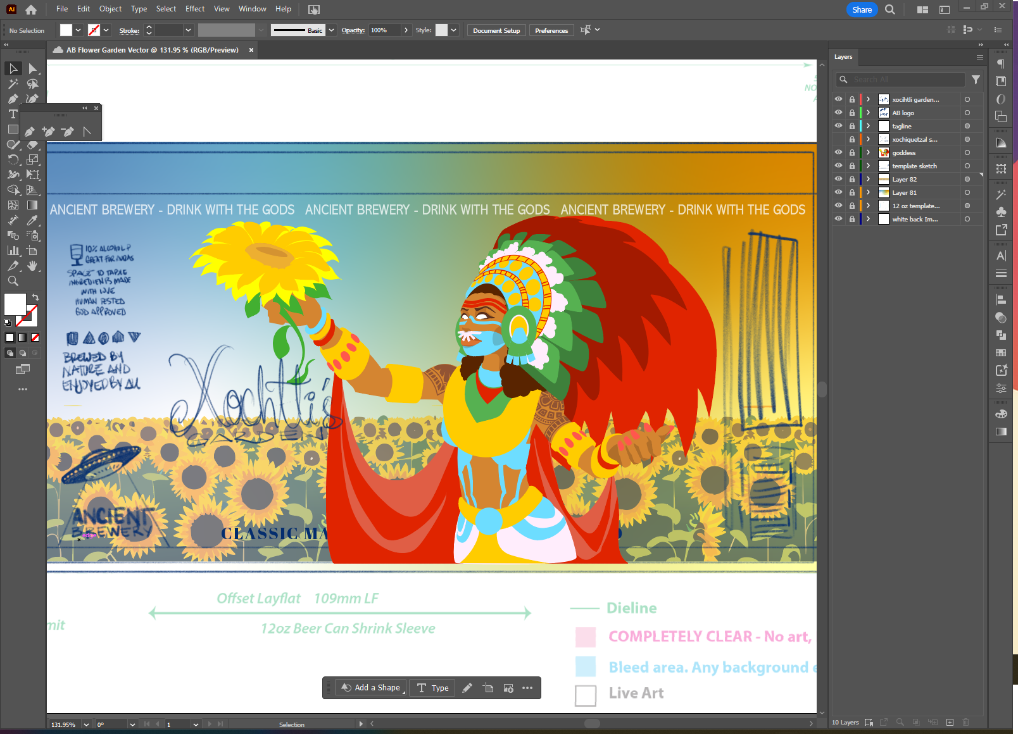Expand the AB logo layer
Image resolution: width=1018 pixels, height=734 pixels.
(x=869, y=113)
